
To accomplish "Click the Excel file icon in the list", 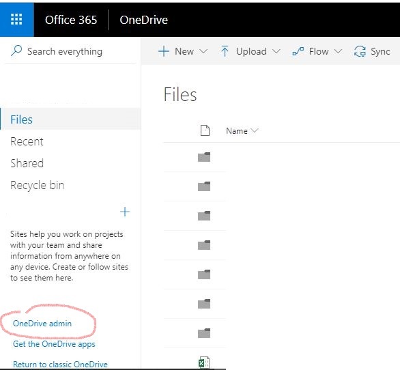I will point(204,362).
